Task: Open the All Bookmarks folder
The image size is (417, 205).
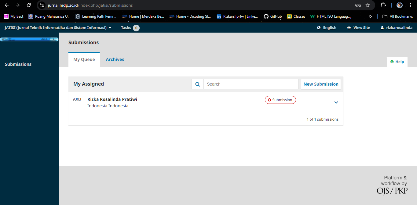Action: coord(398,16)
